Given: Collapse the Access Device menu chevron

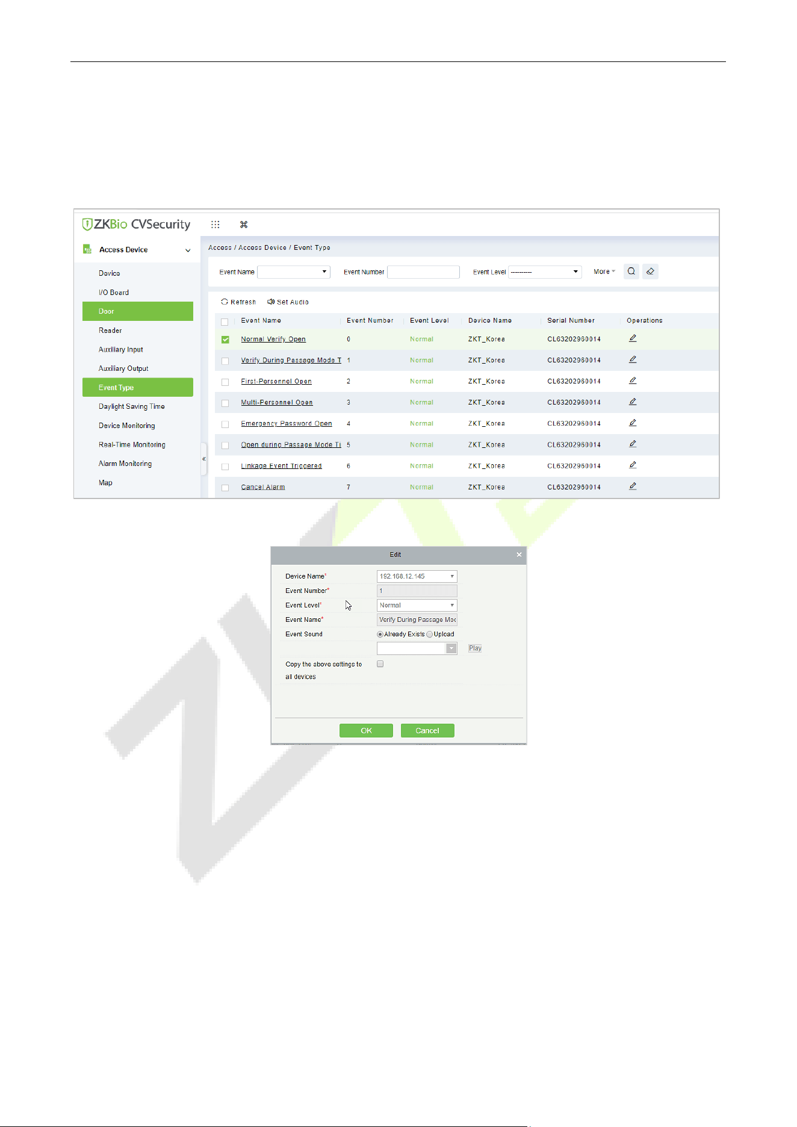Looking at the screenshot, I should pos(188,250).
